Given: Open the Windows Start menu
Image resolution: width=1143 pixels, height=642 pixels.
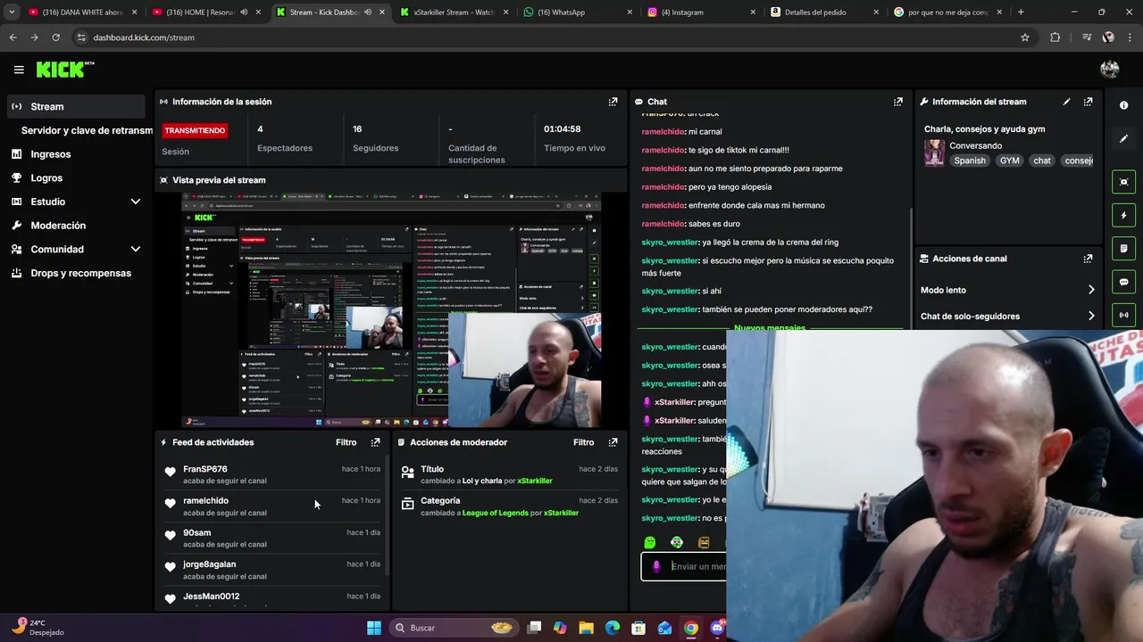Looking at the screenshot, I should pyautogui.click(x=374, y=628).
